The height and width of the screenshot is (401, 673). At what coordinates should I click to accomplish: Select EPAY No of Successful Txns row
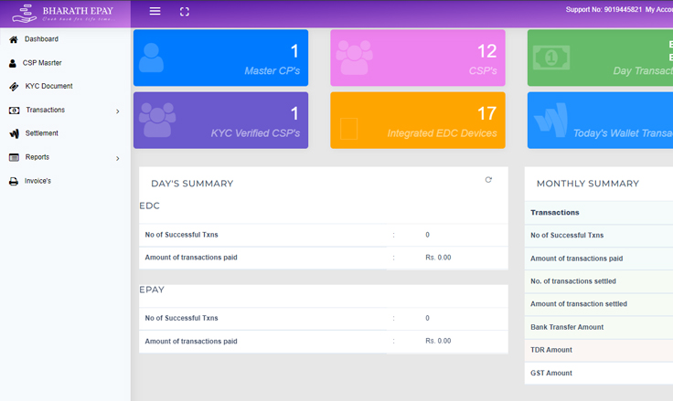[324, 318]
